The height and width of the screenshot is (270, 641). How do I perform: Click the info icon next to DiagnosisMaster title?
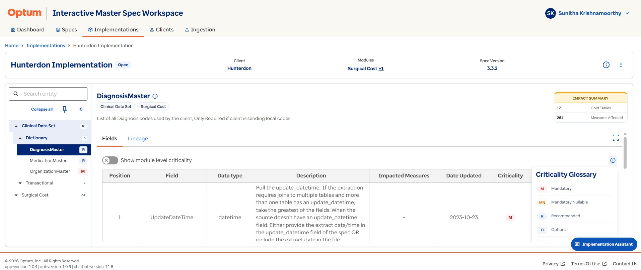tap(155, 96)
